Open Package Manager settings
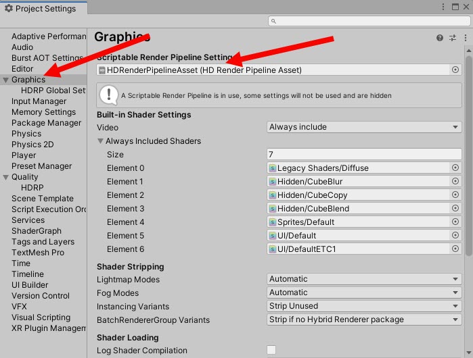Screen dimensions: 473x358 [x=47, y=123]
